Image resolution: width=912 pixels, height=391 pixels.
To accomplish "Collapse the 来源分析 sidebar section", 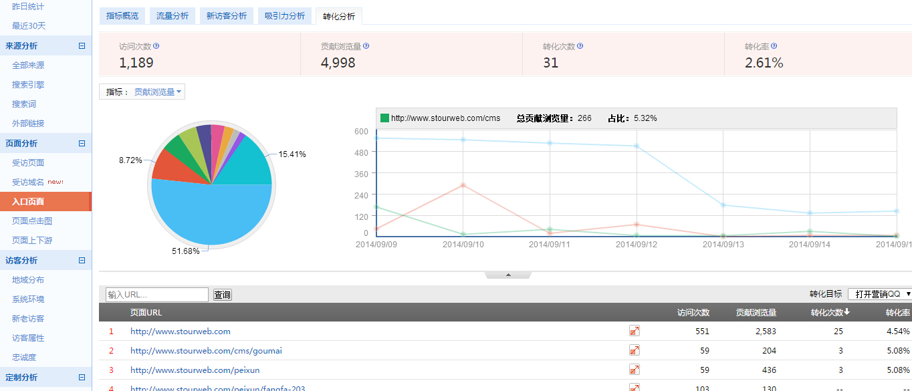I will click(82, 46).
